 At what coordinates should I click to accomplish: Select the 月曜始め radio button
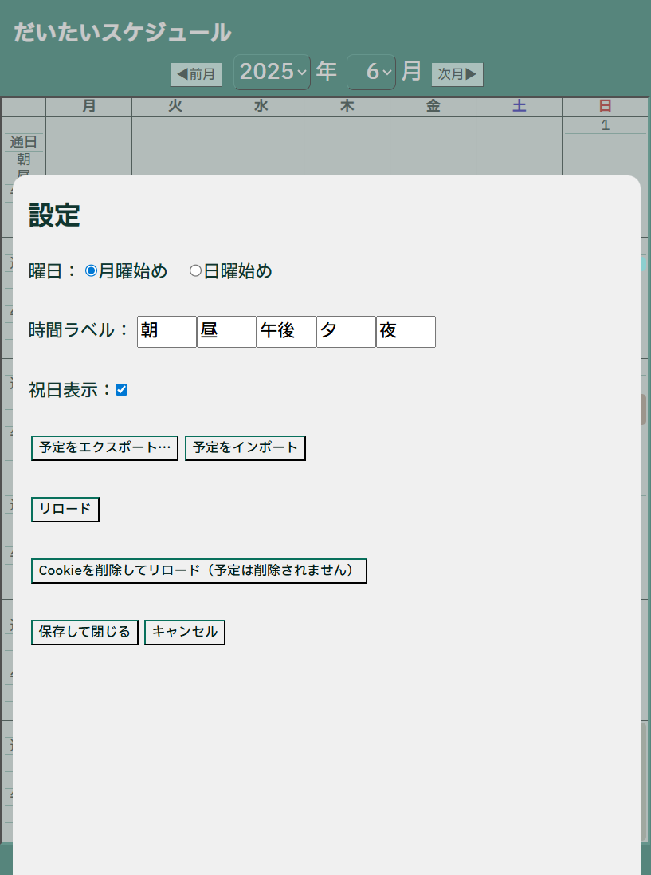91,271
